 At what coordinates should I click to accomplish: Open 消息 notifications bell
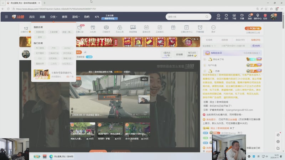point(250,16)
